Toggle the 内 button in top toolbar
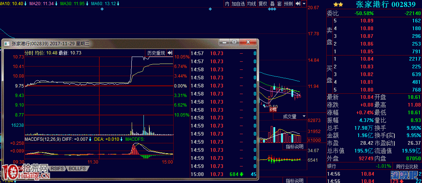The height and width of the screenshot is (183, 422). [227, 4]
